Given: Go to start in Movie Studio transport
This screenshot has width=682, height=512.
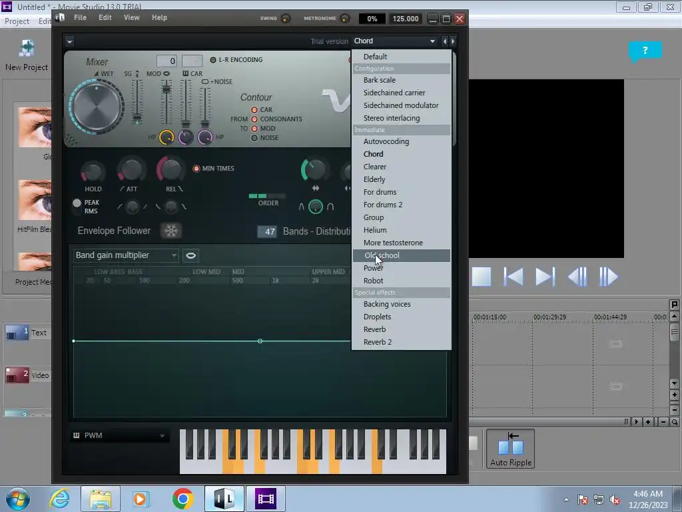Looking at the screenshot, I should (513, 277).
